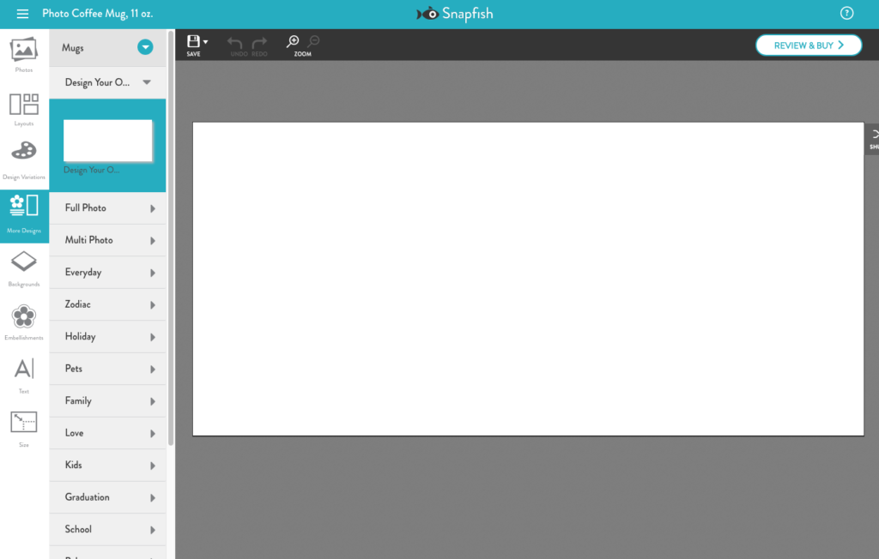Expand the Full Photo category

(x=107, y=208)
